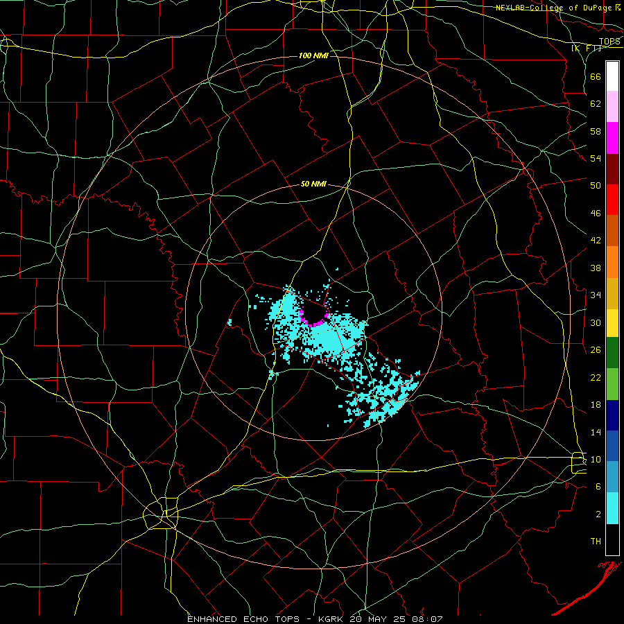624x624 pixels.
Task: Select the magenta swatch in the legend
Action: (x=612, y=138)
